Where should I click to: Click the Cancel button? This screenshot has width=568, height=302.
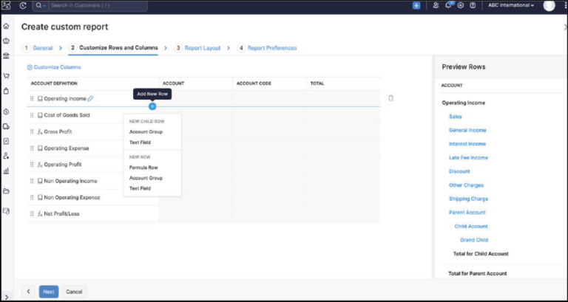74,292
